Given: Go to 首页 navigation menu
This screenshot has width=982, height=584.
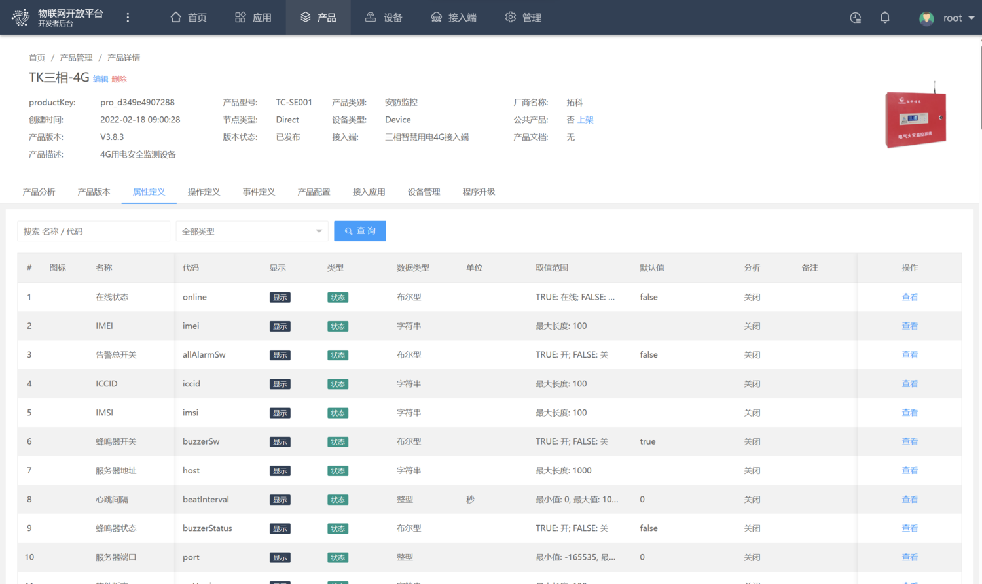Looking at the screenshot, I should click(x=189, y=18).
